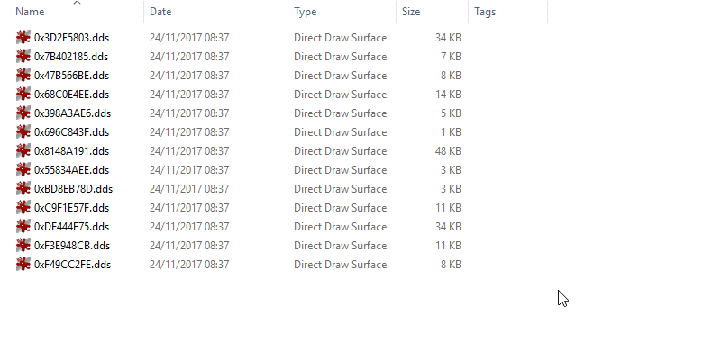Click the icon of 0x696C843F.dds
This screenshot has height=352, width=712.
(23, 132)
